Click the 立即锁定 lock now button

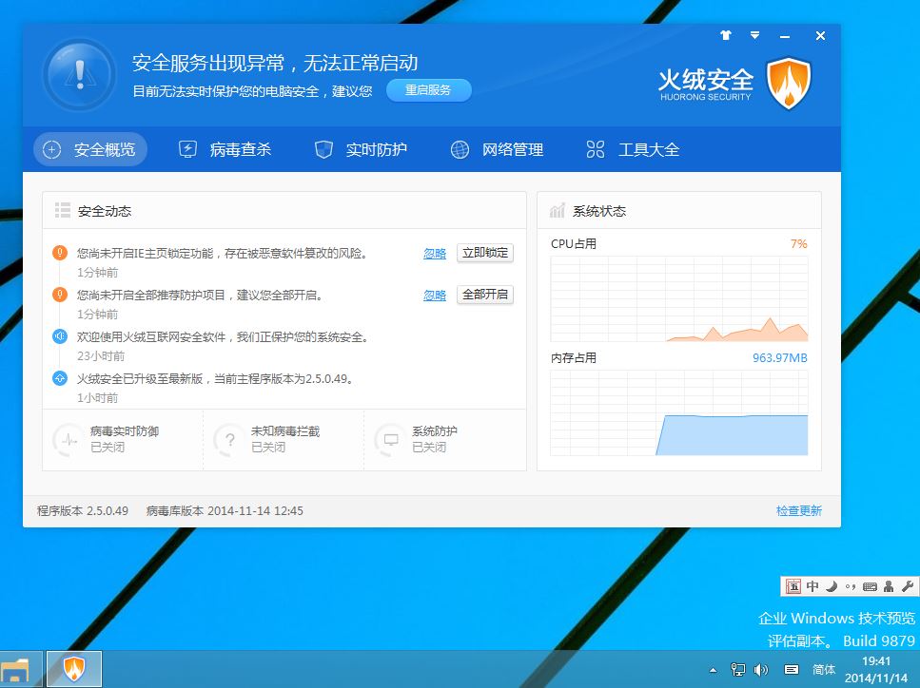pyautogui.click(x=485, y=253)
